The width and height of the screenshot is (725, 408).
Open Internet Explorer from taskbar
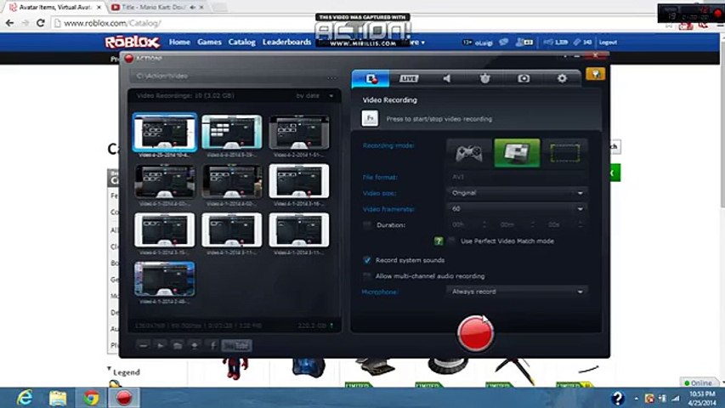coord(24,398)
